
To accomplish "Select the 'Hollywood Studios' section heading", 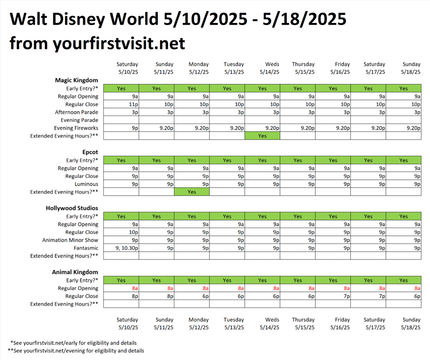I will pyautogui.click(x=72, y=208).
